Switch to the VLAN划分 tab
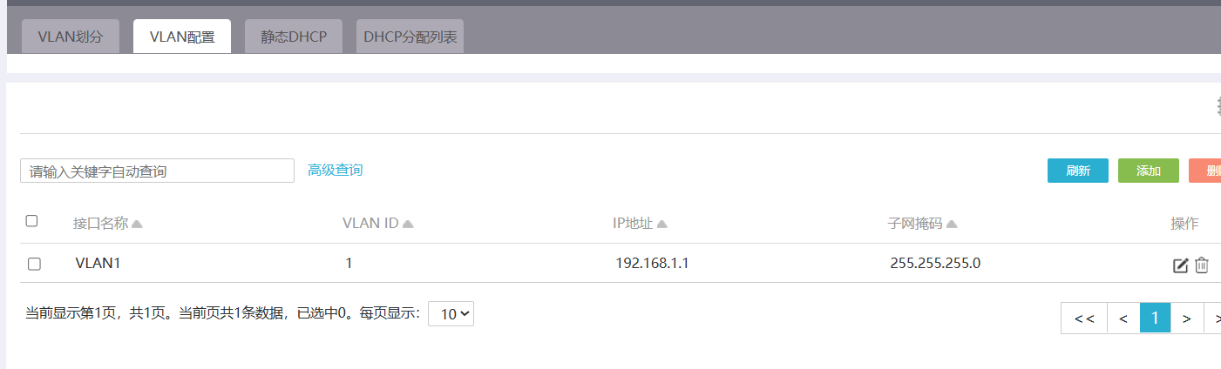This screenshot has width=1221, height=369. tap(70, 37)
